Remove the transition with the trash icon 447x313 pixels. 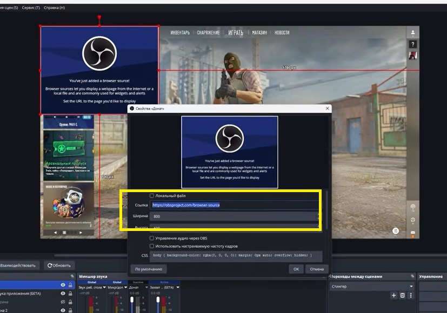[x=402, y=295]
